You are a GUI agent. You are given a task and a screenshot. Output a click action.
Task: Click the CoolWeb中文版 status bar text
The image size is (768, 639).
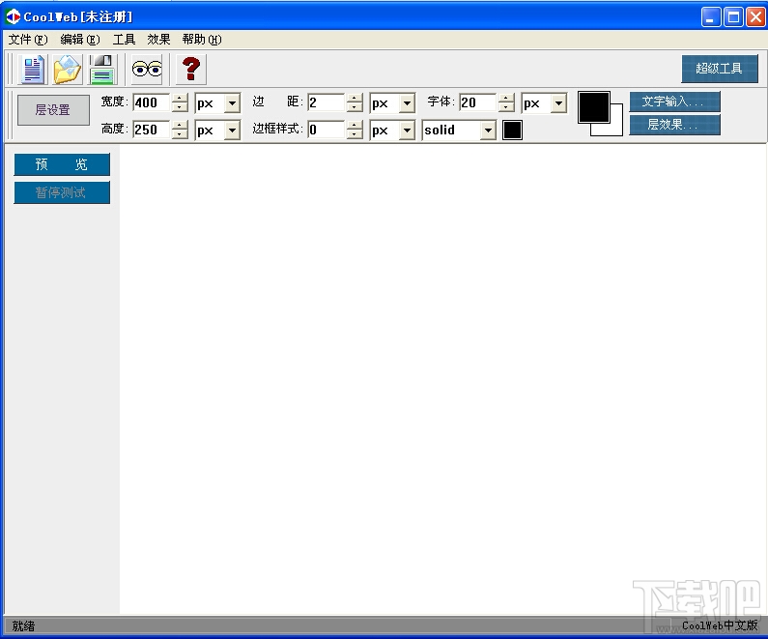(720, 625)
